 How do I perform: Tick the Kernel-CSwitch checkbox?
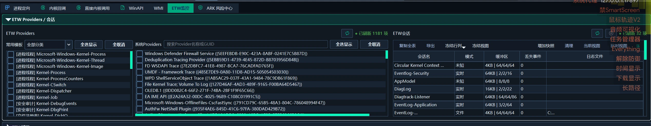[11, 85]
